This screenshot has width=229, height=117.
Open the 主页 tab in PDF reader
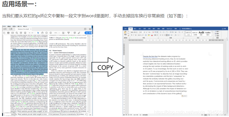(5, 29)
